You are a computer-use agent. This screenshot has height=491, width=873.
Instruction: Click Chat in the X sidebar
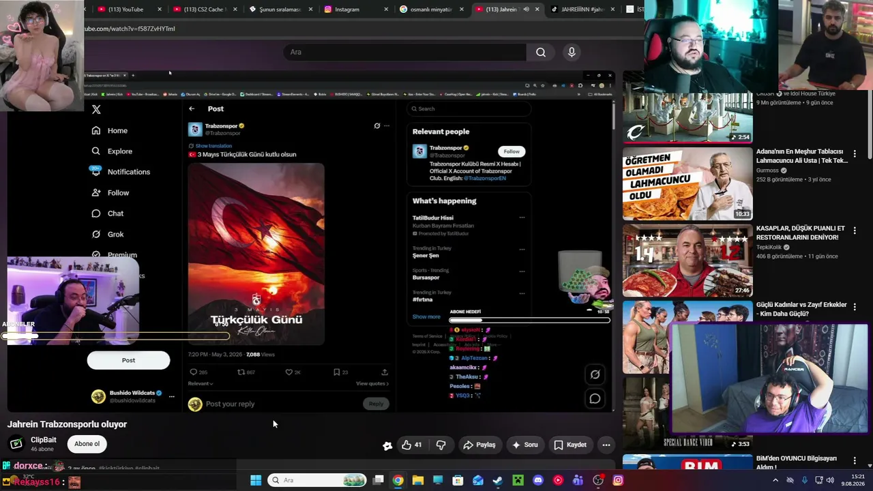(x=108, y=213)
